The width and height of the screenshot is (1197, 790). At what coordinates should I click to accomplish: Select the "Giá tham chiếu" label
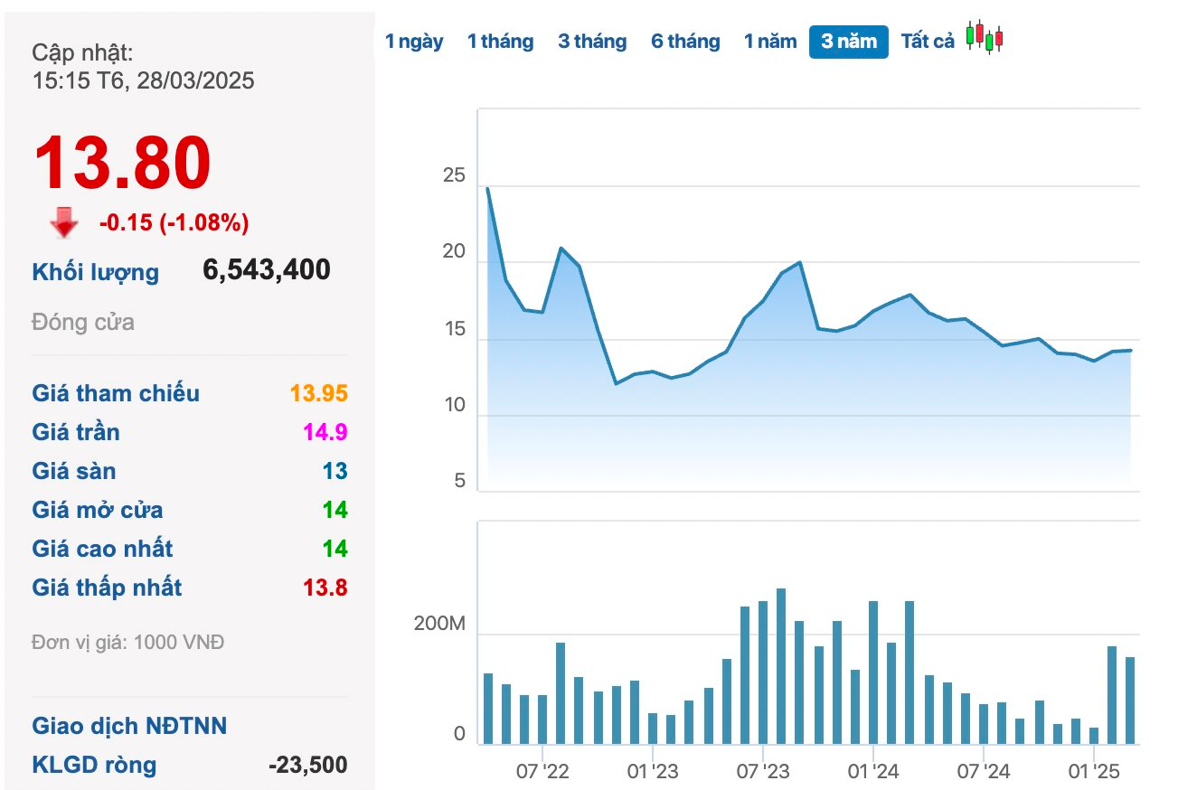point(116,393)
